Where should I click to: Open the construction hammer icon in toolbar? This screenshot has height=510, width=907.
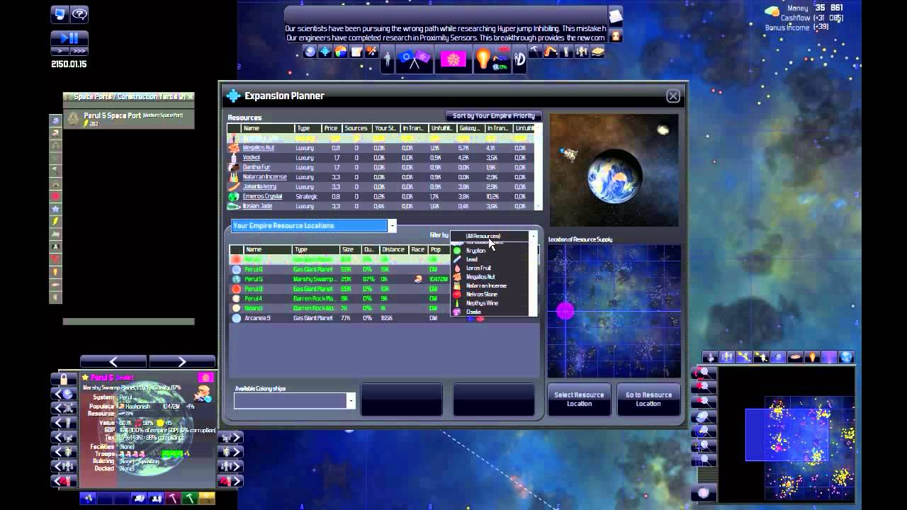(536, 52)
